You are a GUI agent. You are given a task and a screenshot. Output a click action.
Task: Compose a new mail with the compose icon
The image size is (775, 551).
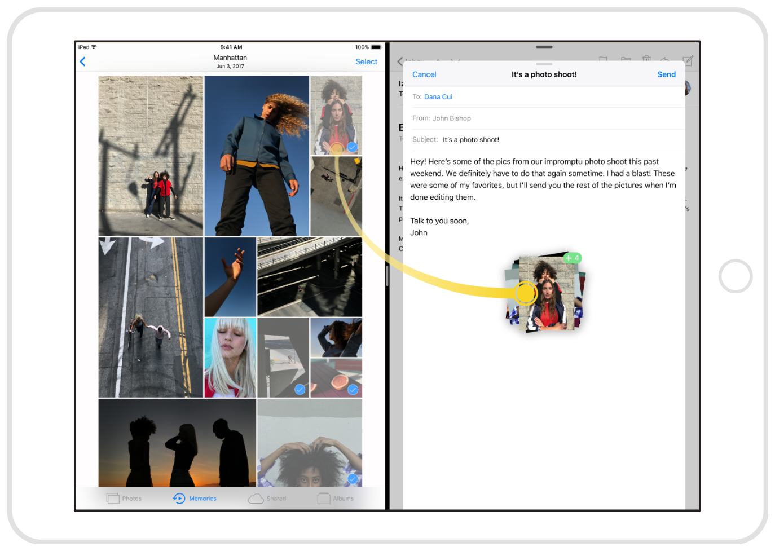(x=688, y=60)
